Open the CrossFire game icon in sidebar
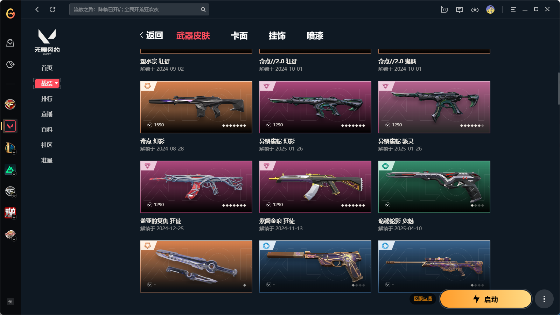Viewport: 560px width, 315px height. [10, 104]
